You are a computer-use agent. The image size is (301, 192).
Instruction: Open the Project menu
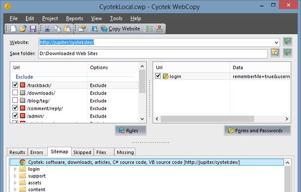(x=50, y=19)
